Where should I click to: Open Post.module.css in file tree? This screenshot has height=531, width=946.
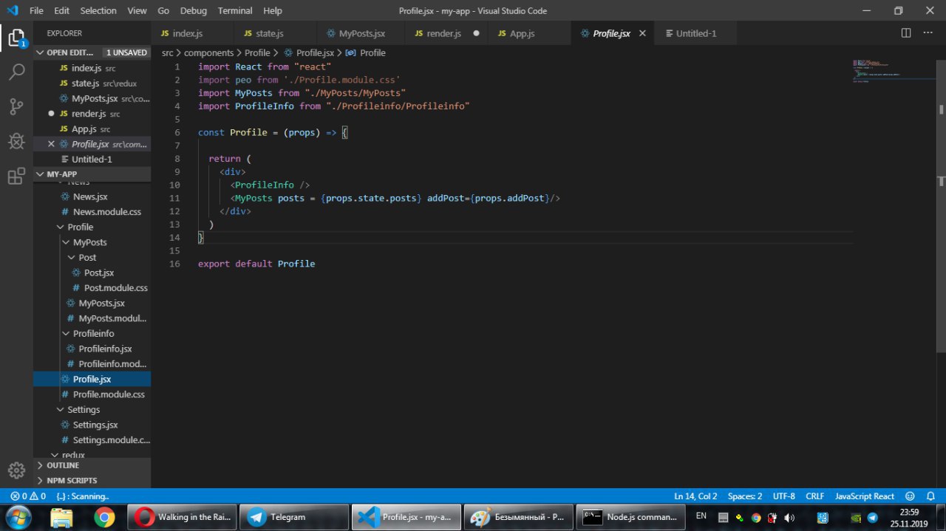pyautogui.click(x=115, y=288)
